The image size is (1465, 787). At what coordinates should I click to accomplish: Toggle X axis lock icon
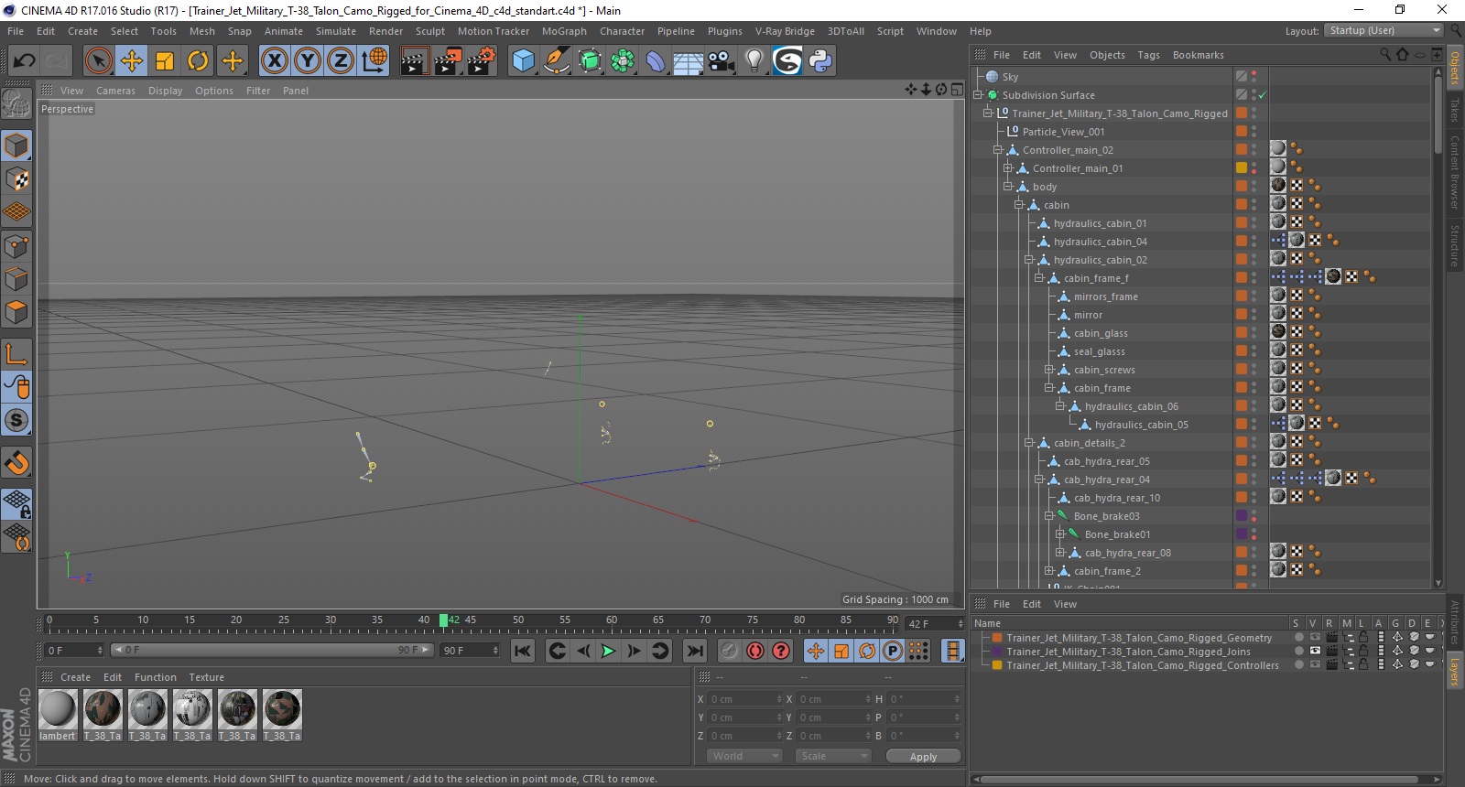[274, 61]
